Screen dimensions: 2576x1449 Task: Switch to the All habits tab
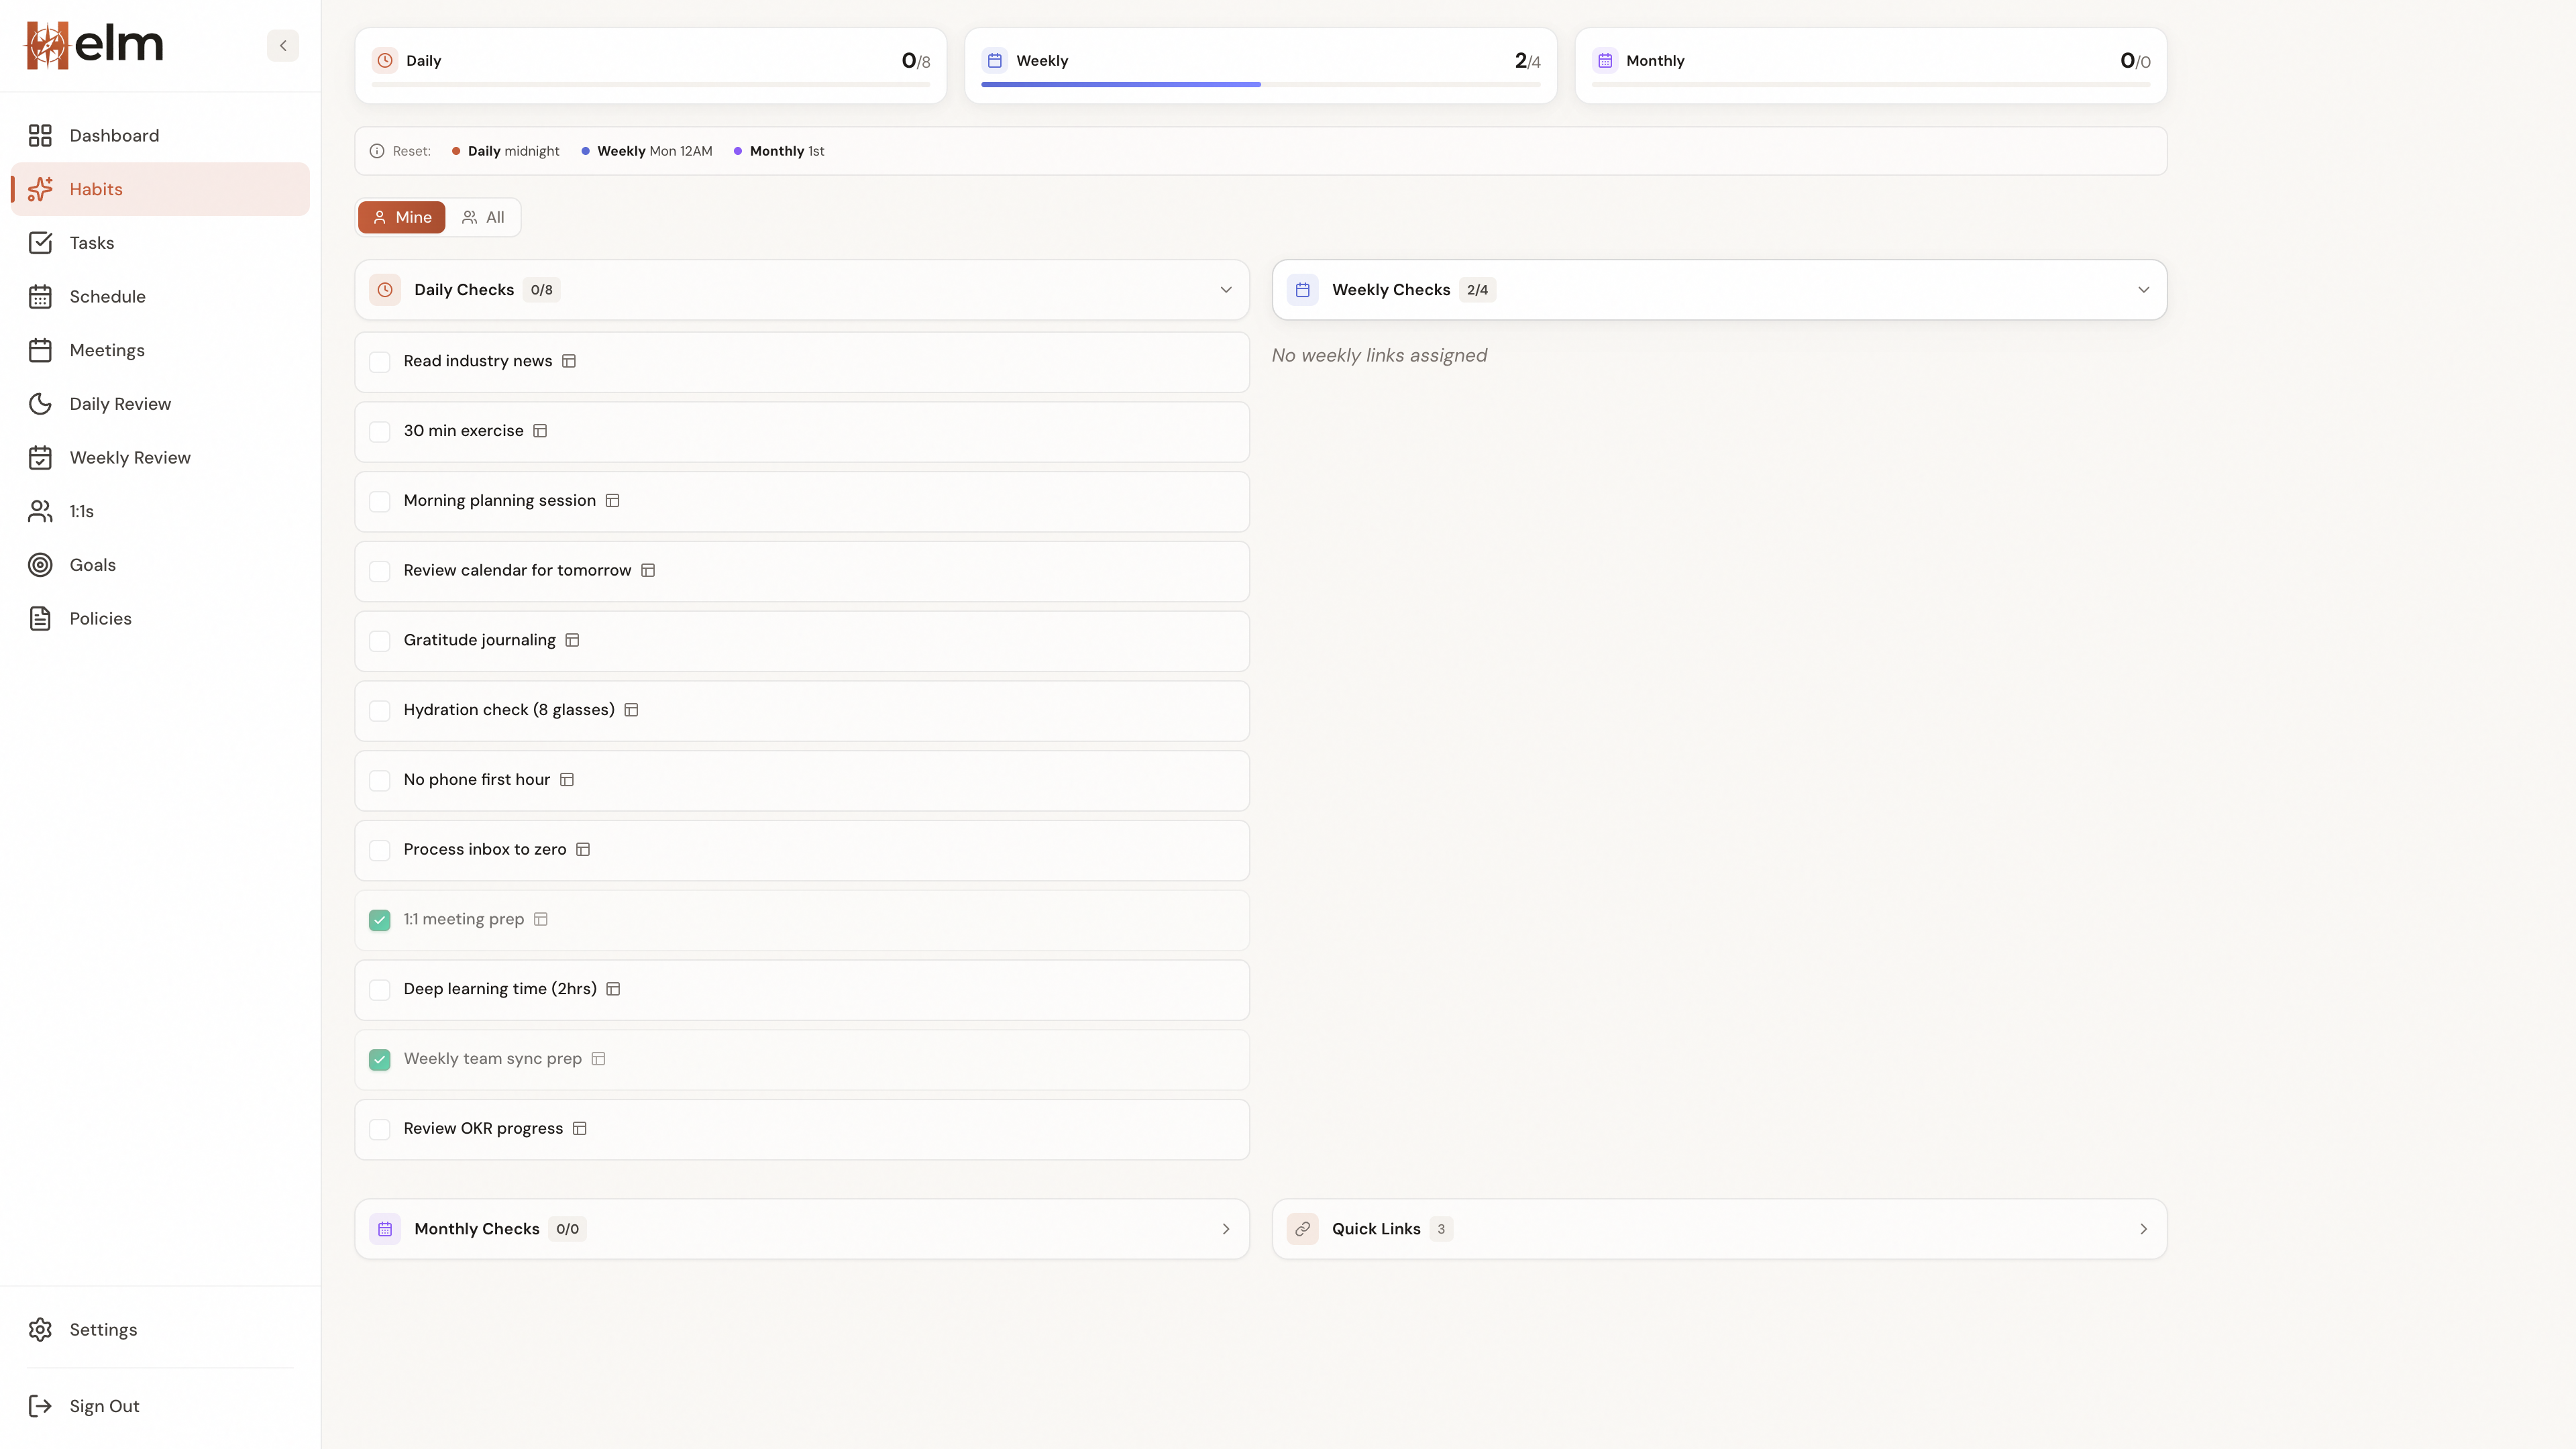click(483, 217)
